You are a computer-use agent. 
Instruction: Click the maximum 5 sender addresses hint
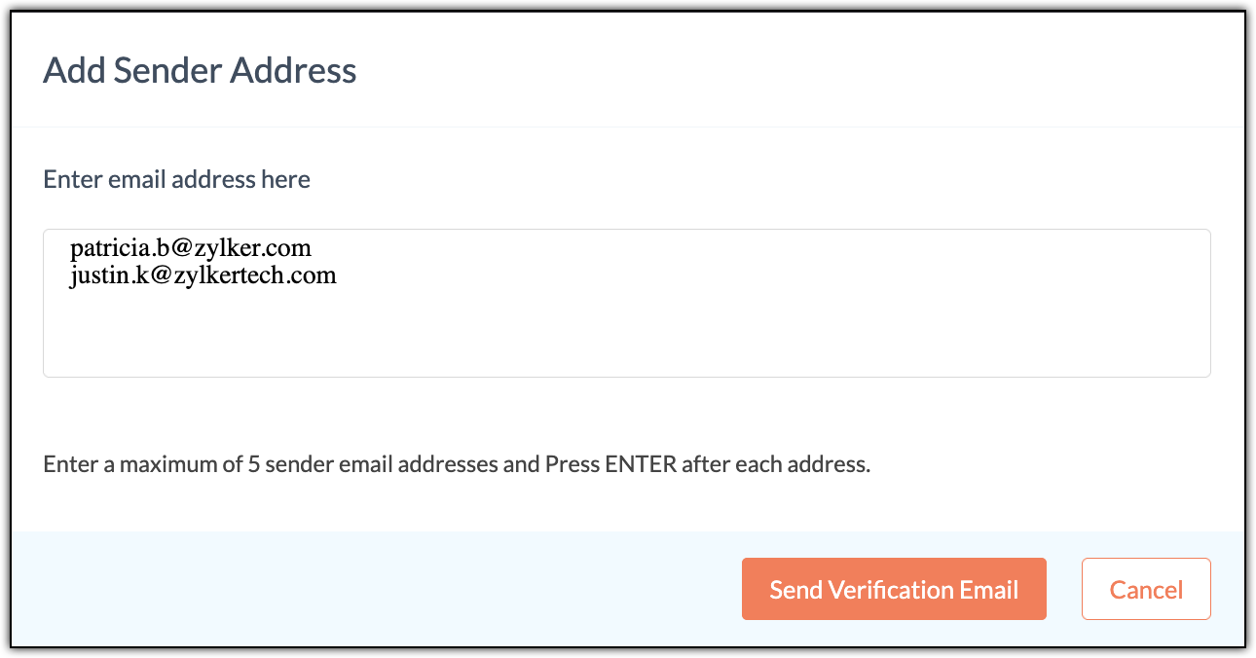[457, 463]
